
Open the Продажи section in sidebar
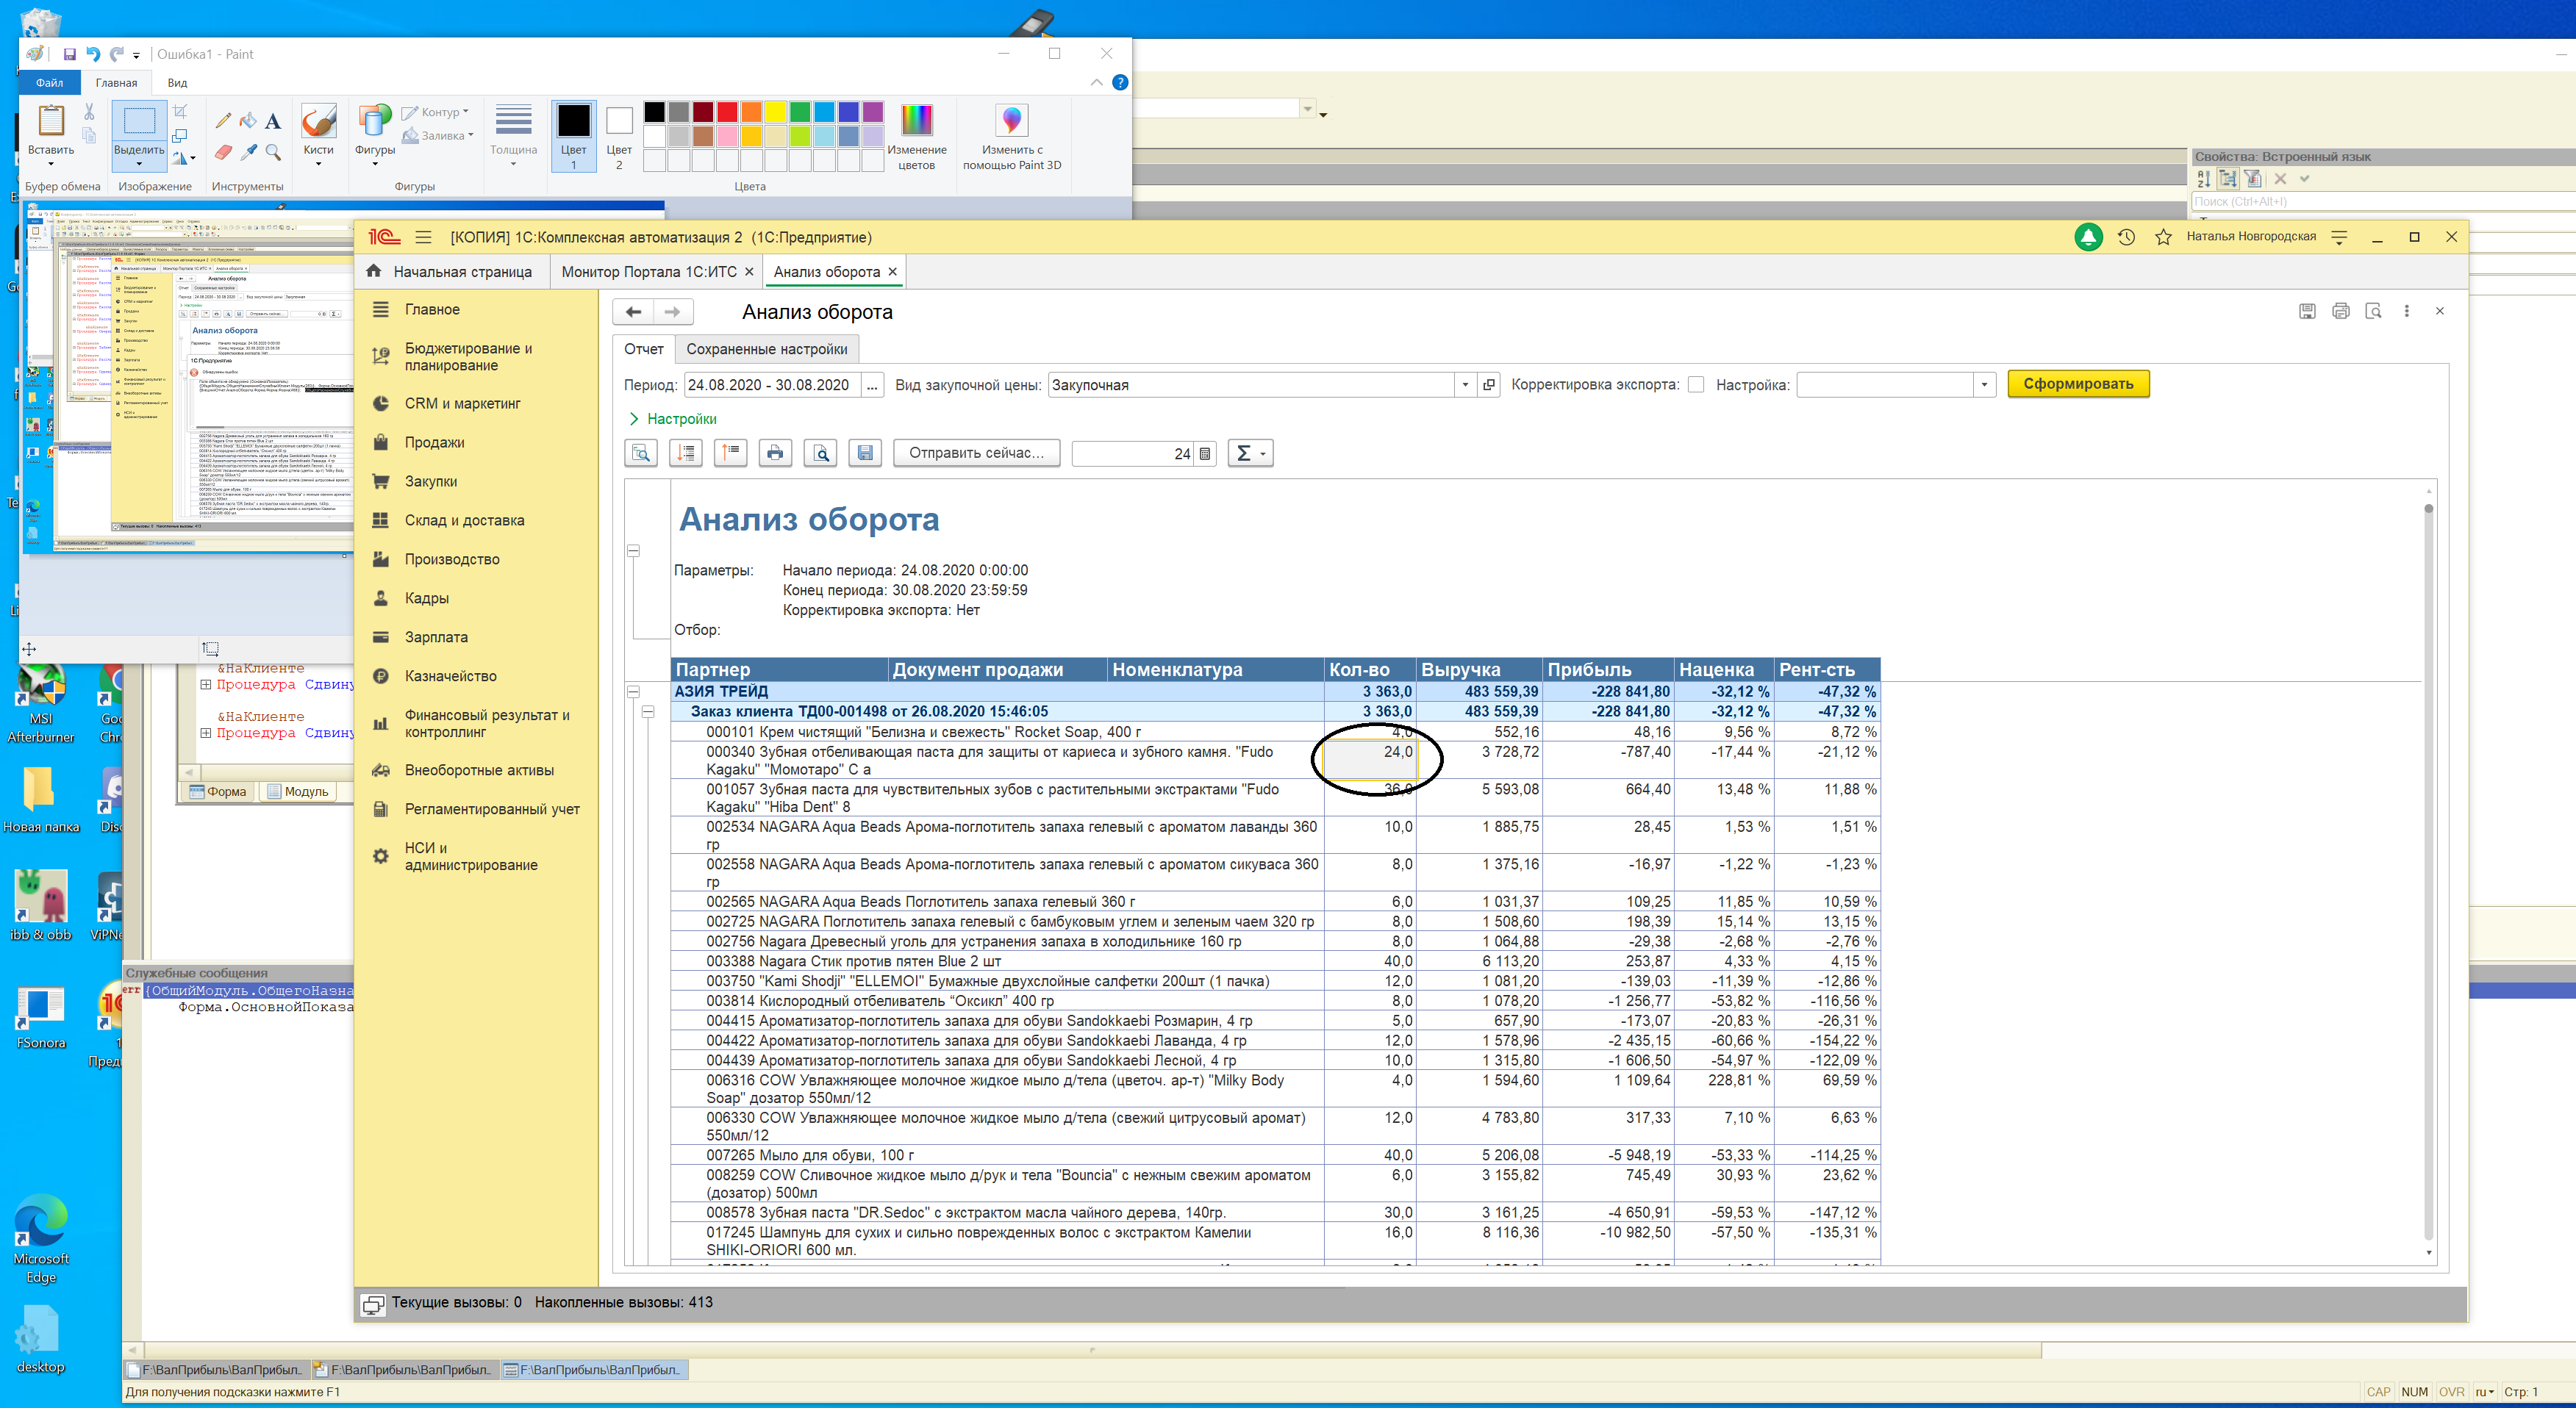click(x=434, y=442)
